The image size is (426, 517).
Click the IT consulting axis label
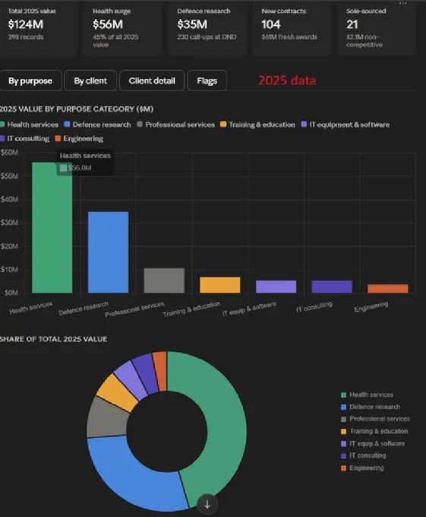[314, 307]
